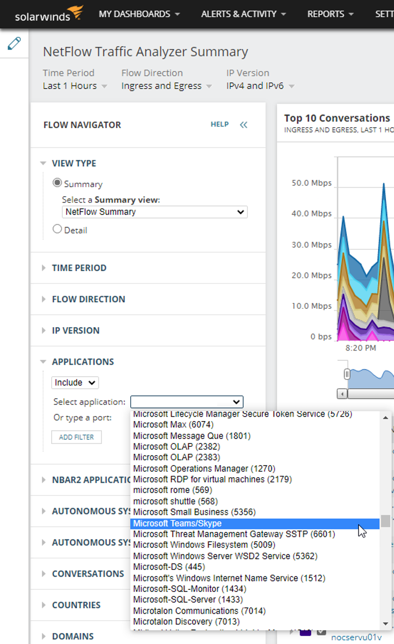The height and width of the screenshot is (644, 394).
Task: Click dropdown list scroll-up arrow
Action: pos(386,418)
